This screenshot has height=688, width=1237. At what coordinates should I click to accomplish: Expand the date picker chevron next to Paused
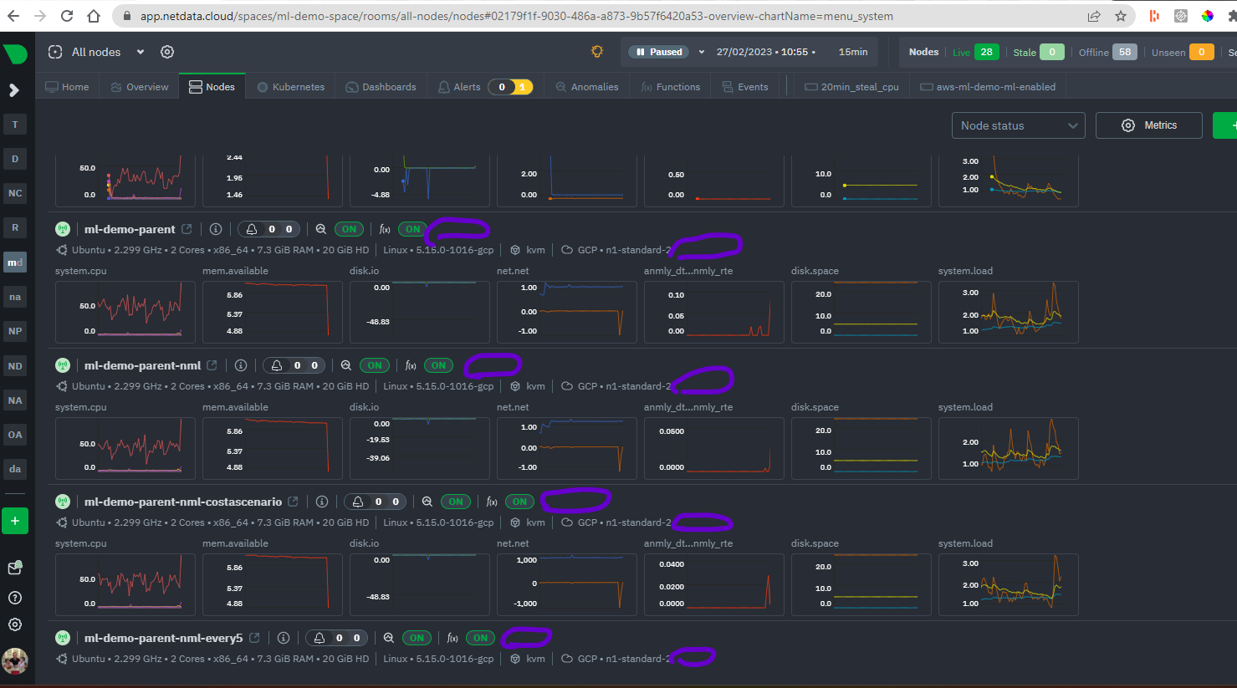[x=701, y=51]
